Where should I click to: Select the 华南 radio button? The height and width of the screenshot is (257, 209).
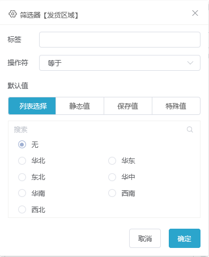pos(22,193)
